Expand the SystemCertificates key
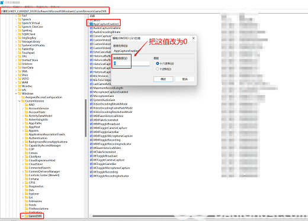The height and width of the screenshot is (221, 308). click(x=16, y=45)
